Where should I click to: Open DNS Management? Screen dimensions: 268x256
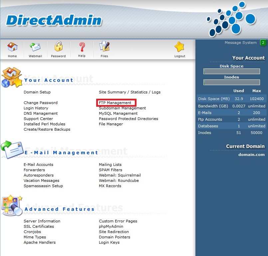click(41, 113)
